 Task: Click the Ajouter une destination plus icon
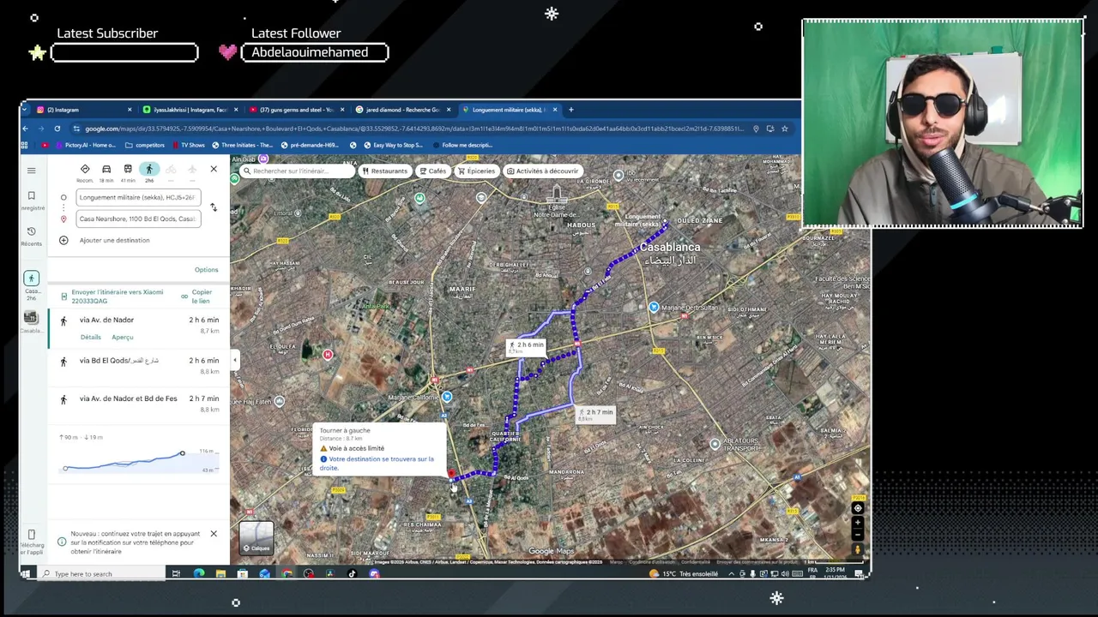[x=63, y=240]
